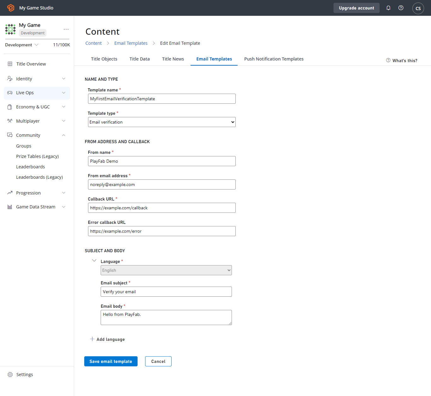The width and height of the screenshot is (431, 396).
Task: Click the Email body text area
Action: pos(166,317)
